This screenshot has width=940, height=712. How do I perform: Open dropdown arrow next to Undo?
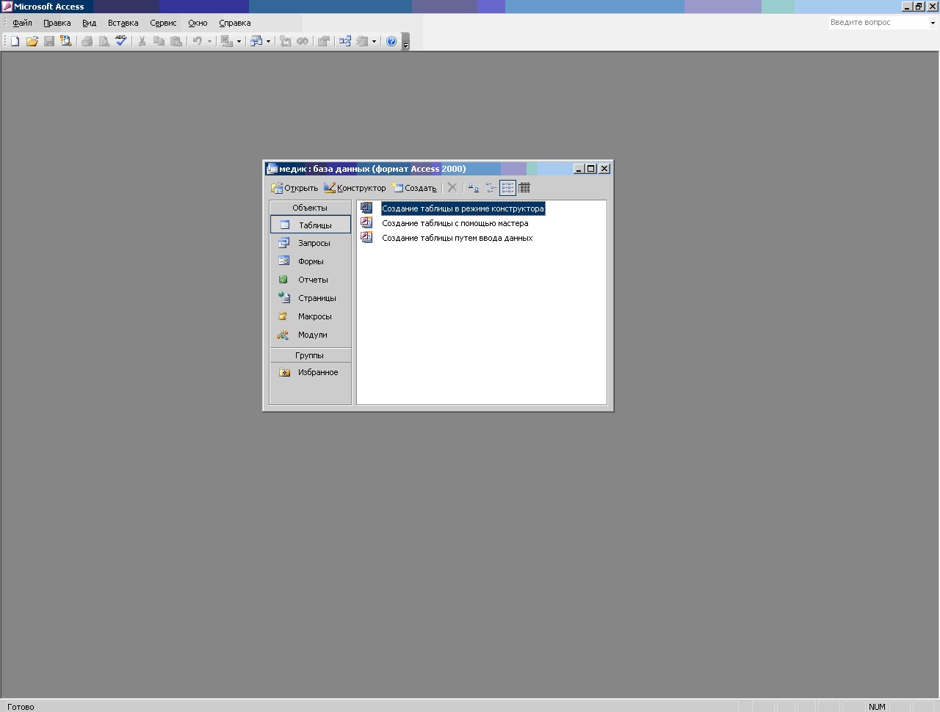pos(209,42)
